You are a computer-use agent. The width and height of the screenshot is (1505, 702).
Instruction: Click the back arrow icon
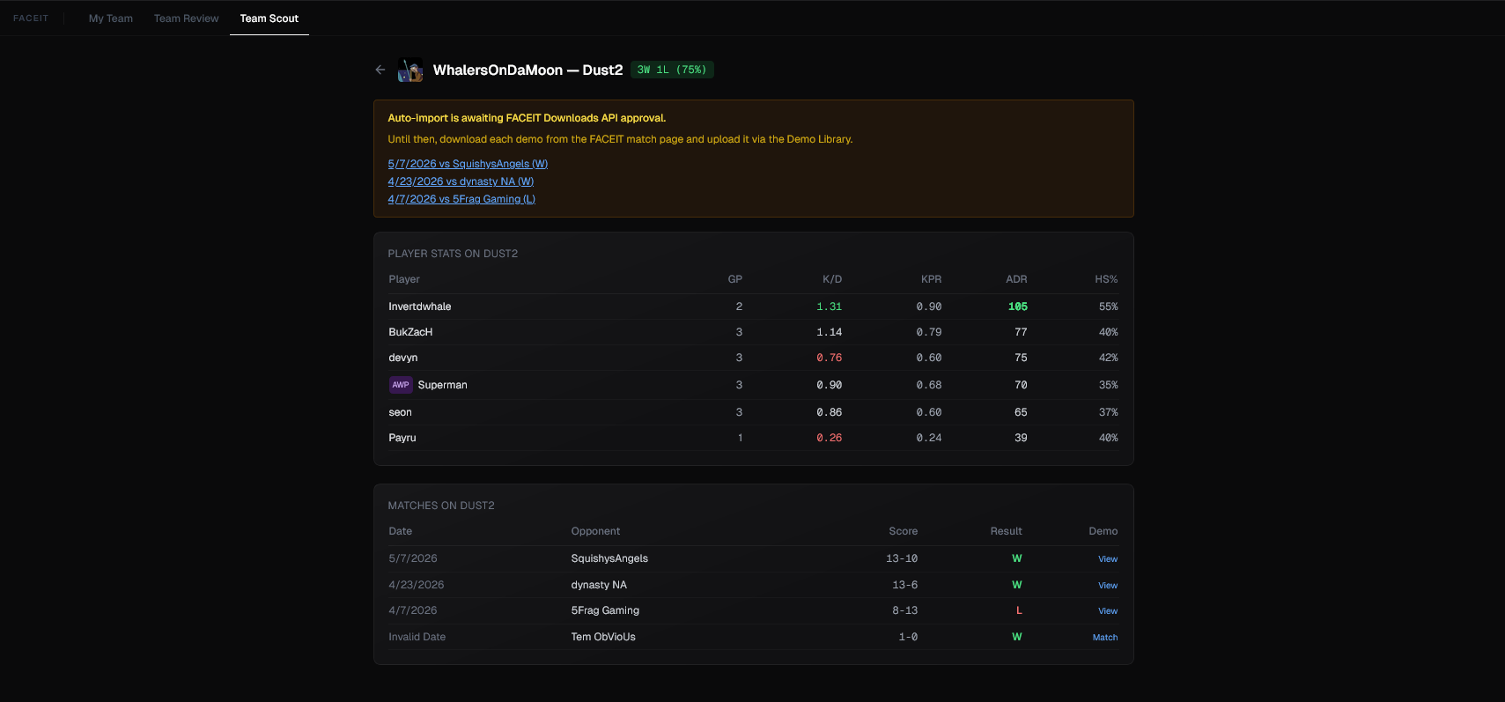coord(380,70)
